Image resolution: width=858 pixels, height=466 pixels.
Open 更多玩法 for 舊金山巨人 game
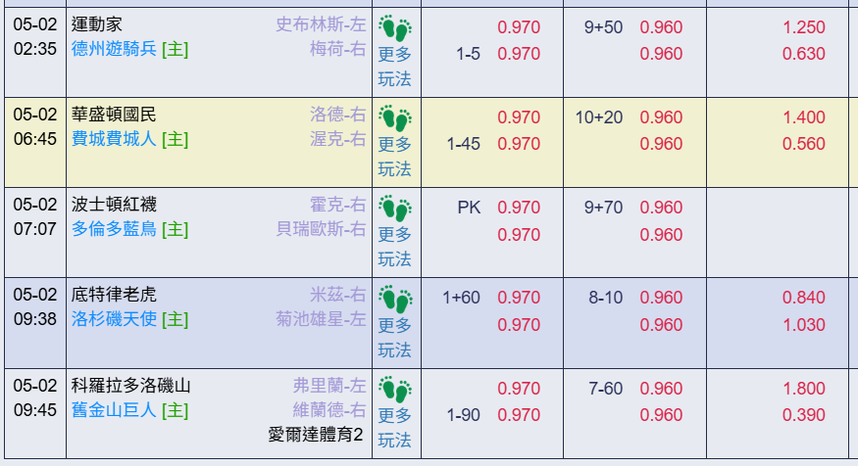tap(395, 427)
